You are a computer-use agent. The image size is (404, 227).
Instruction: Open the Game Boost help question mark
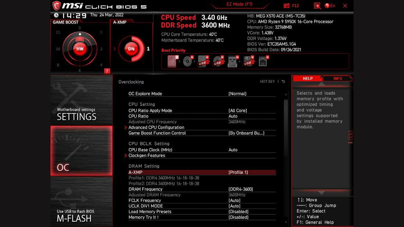[x=107, y=71]
